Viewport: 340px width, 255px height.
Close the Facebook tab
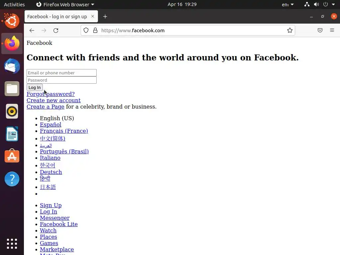tap(93, 16)
